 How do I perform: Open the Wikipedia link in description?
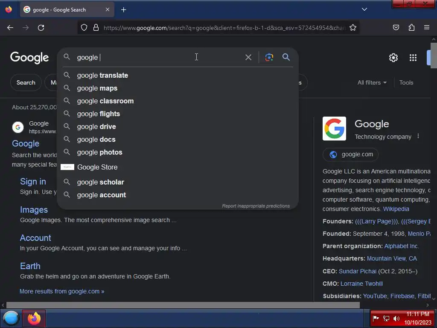point(396,209)
